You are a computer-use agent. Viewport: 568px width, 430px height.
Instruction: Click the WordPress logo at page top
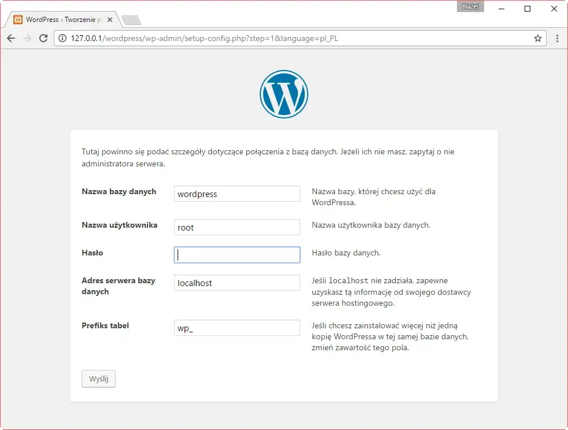[283, 94]
